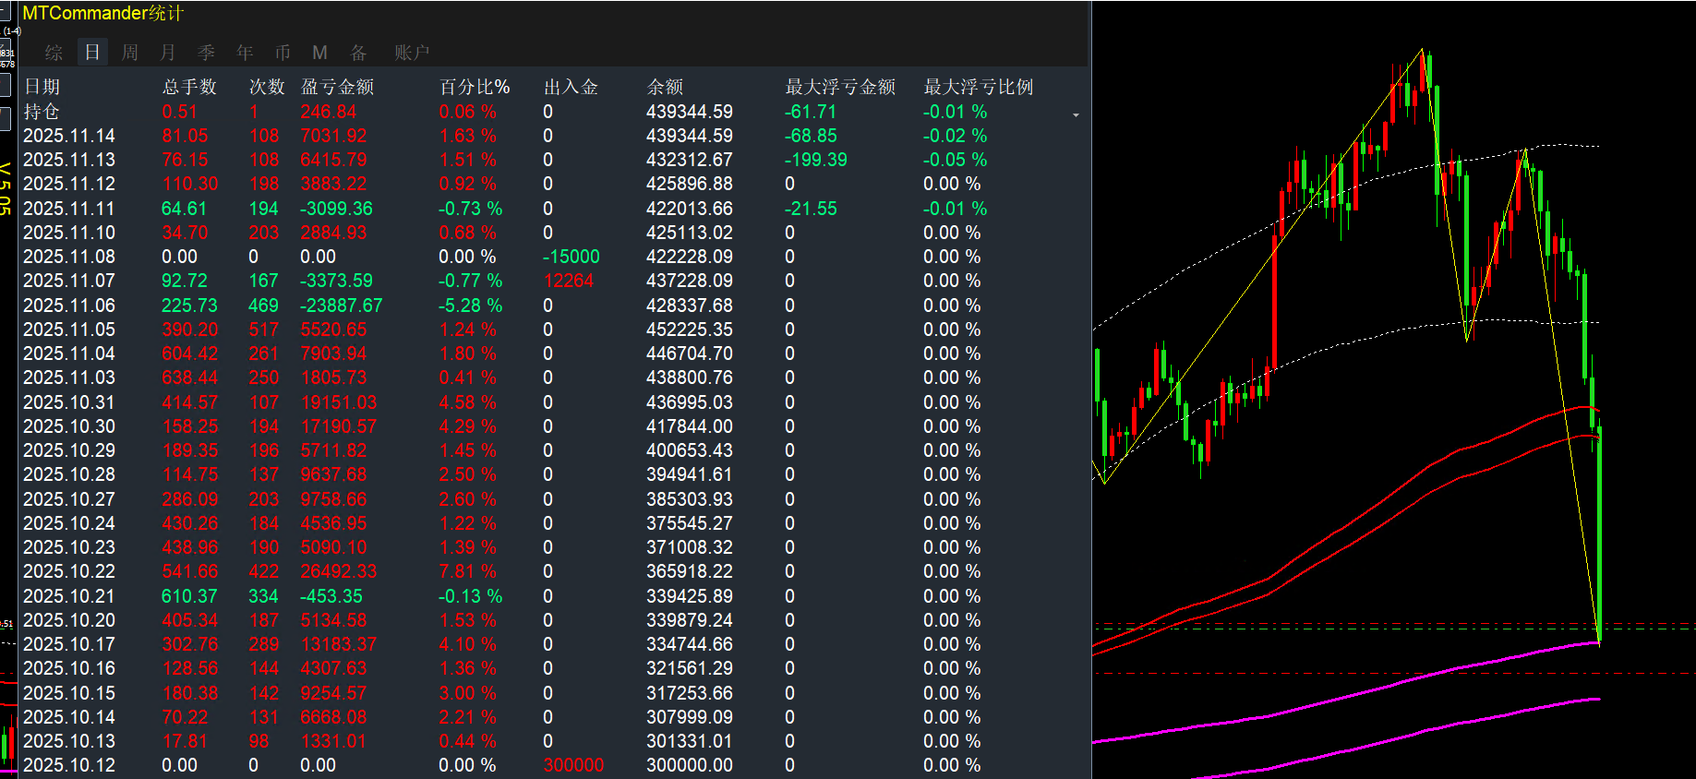Screen dimensions: 1696x779
Task: Click the 2025.11.07 date cell
Action: (x=69, y=281)
